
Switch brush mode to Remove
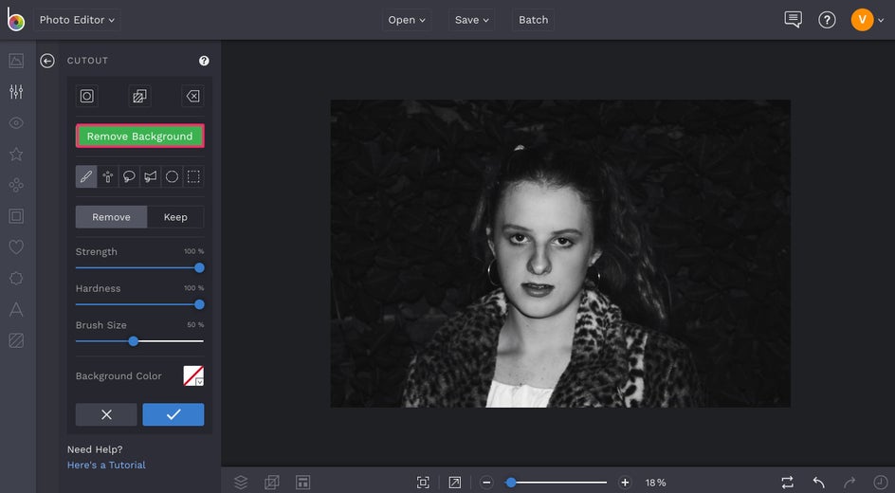point(111,217)
